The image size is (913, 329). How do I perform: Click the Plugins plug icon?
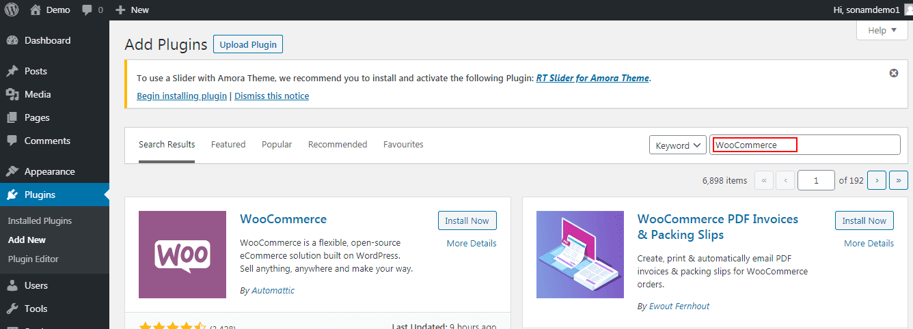[12, 195]
